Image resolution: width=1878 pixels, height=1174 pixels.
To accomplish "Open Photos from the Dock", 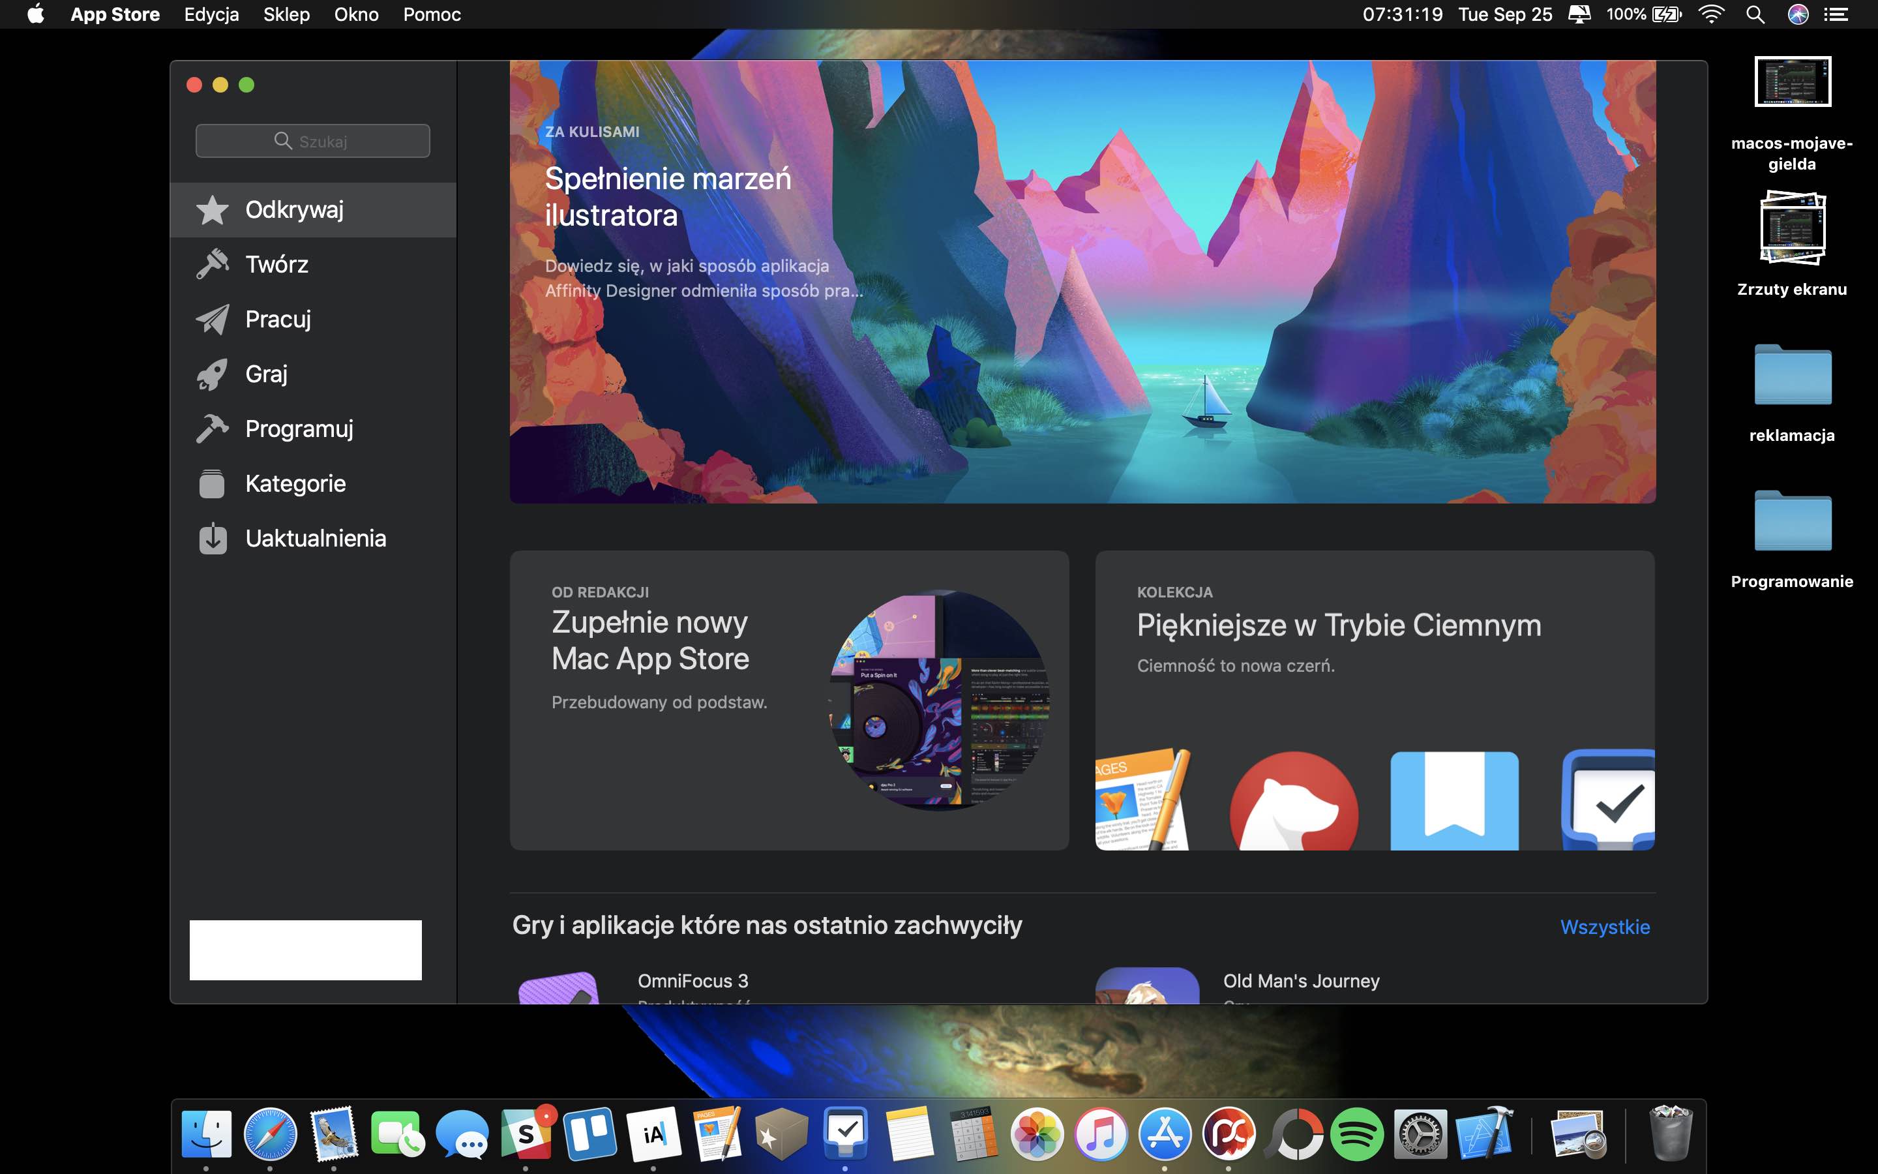I will 1037,1134.
